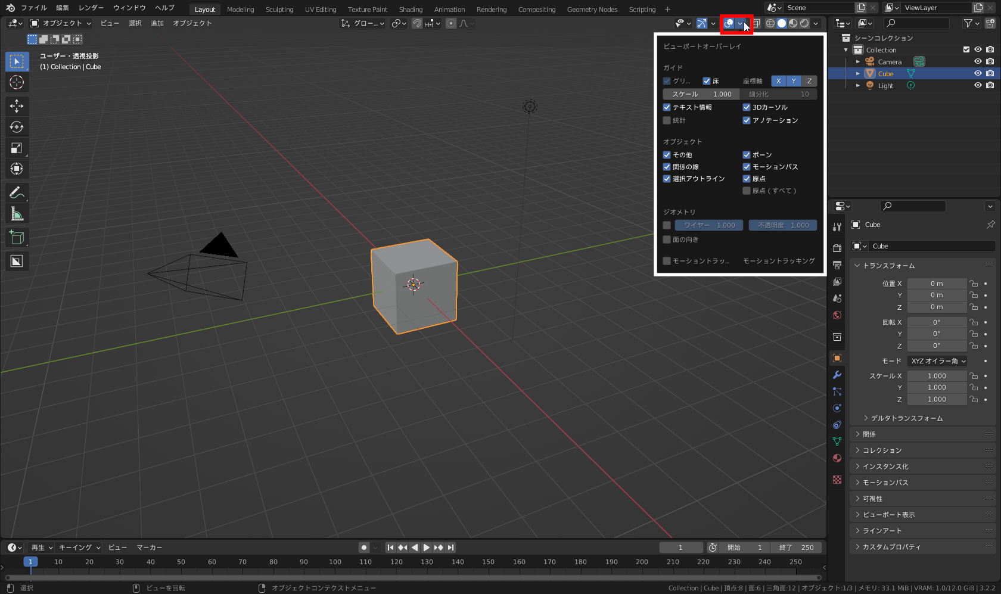Choose the Move tool
1001x594 pixels.
(17, 106)
